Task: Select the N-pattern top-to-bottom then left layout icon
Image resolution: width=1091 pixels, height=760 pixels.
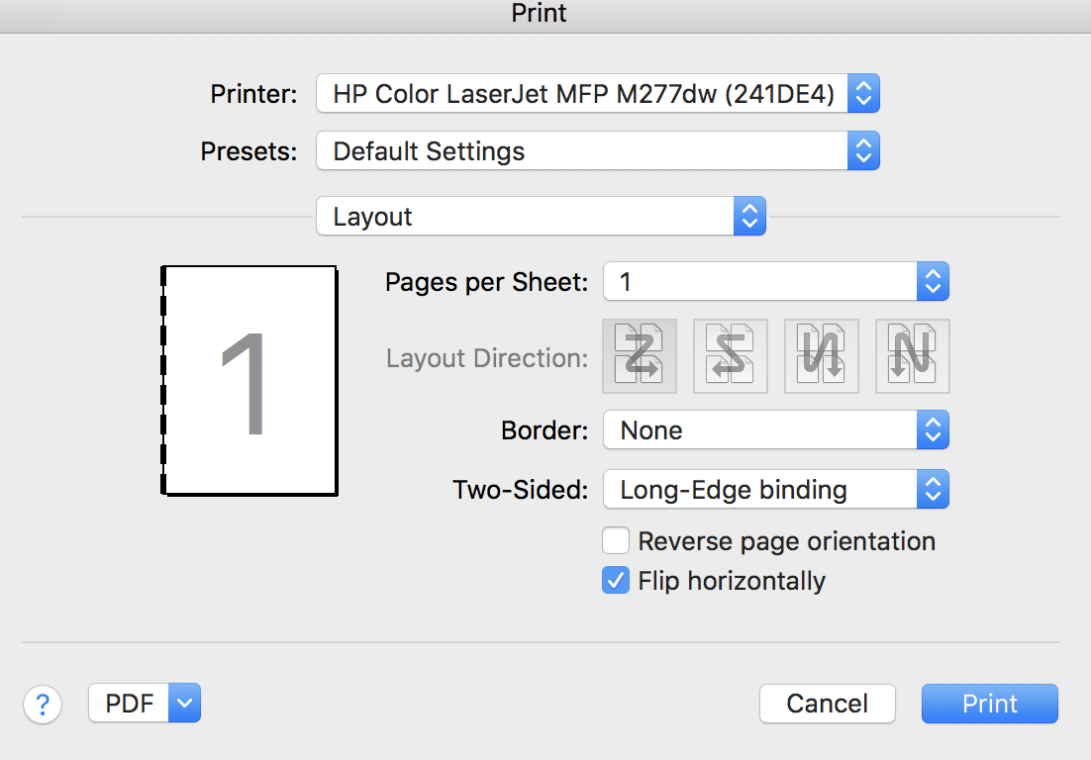Action: 913,356
